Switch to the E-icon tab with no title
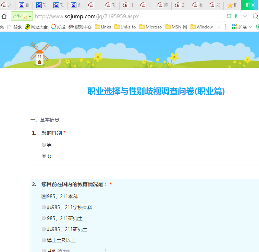 coord(93,5)
